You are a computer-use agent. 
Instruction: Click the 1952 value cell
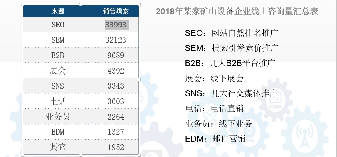point(116,147)
